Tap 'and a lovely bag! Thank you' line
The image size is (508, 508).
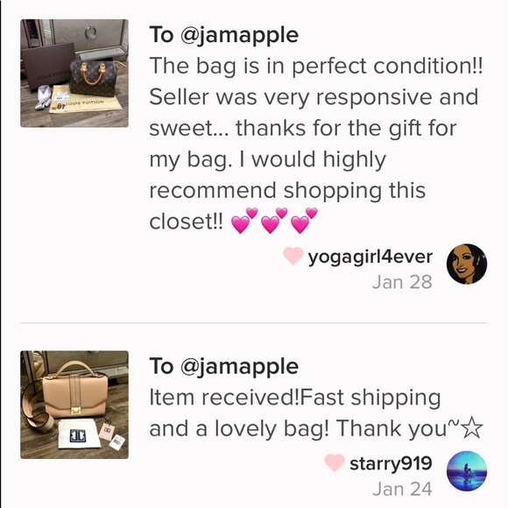(x=316, y=428)
